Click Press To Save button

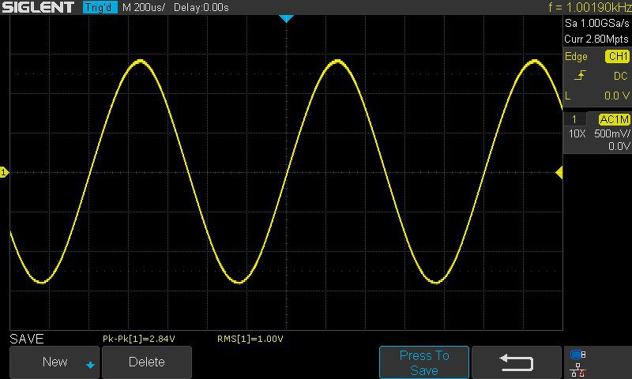pos(424,362)
